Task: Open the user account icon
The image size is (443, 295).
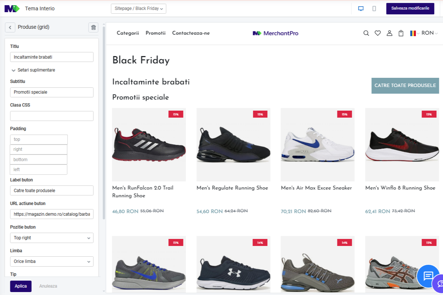Action: coord(389,33)
